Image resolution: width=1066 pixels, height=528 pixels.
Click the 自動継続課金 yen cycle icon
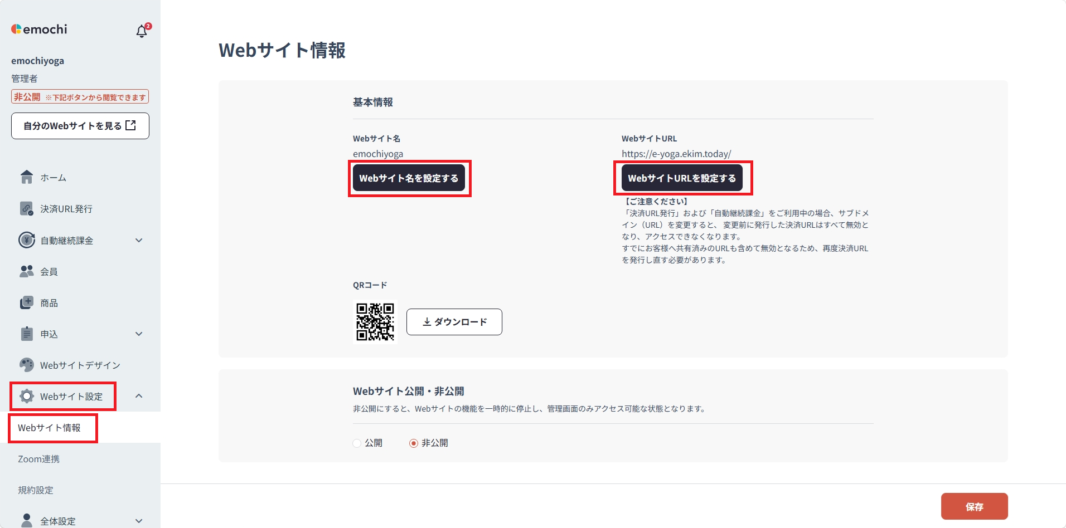pyautogui.click(x=27, y=240)
